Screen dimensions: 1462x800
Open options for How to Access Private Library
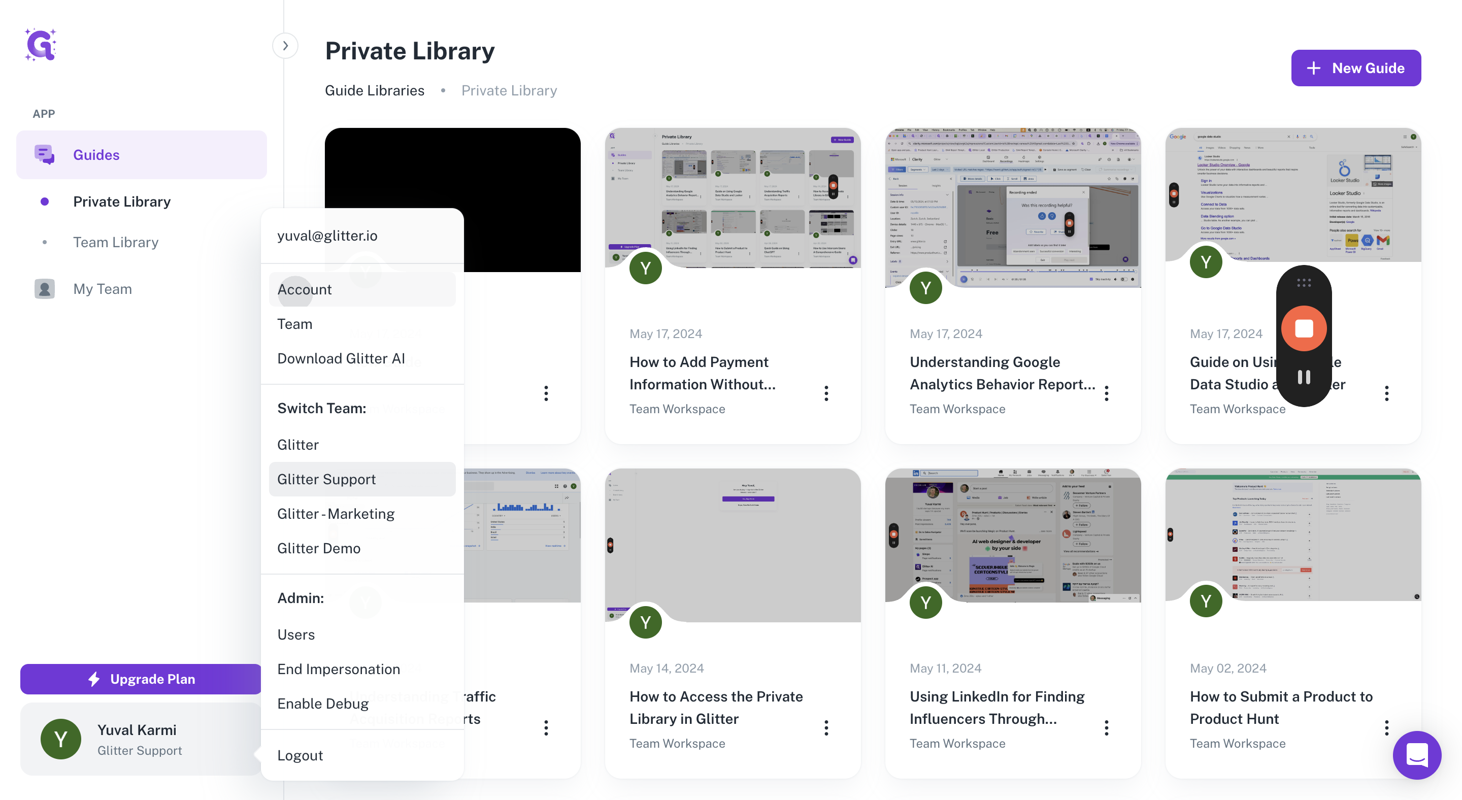(826, 728)
